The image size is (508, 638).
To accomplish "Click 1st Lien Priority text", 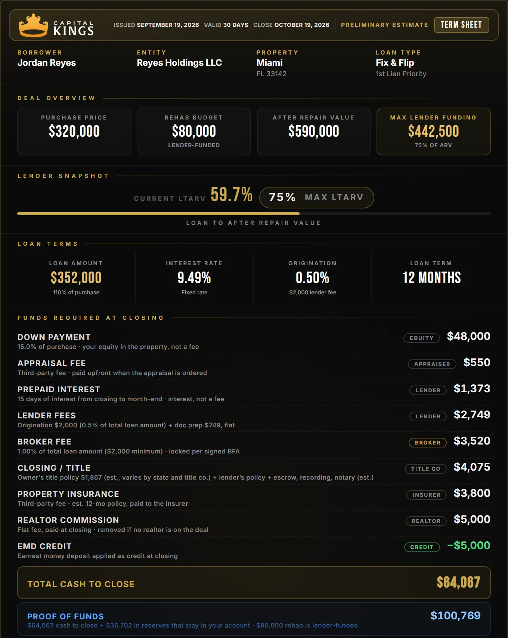I will 401,74.
